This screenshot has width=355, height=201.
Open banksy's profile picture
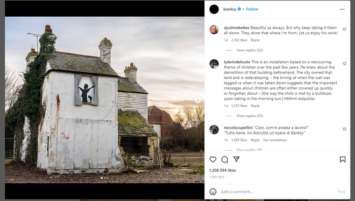pos(214,9)
